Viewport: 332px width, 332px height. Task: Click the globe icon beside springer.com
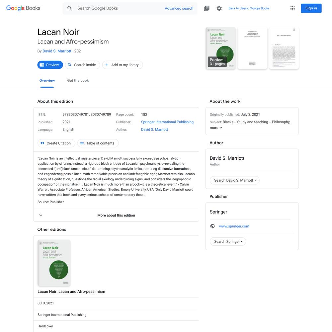point(212,226)
